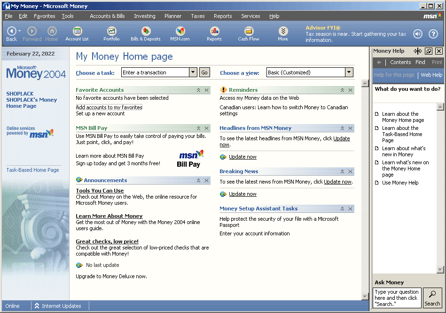Open Task-Based Home Page link
446x313 pixels.
[33, 170]
